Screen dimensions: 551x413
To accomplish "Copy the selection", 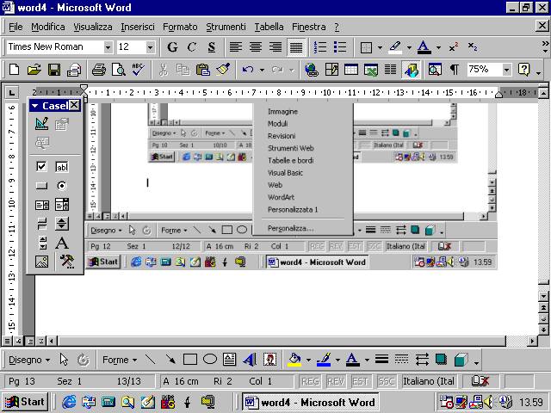I will (x=183, y=70).
